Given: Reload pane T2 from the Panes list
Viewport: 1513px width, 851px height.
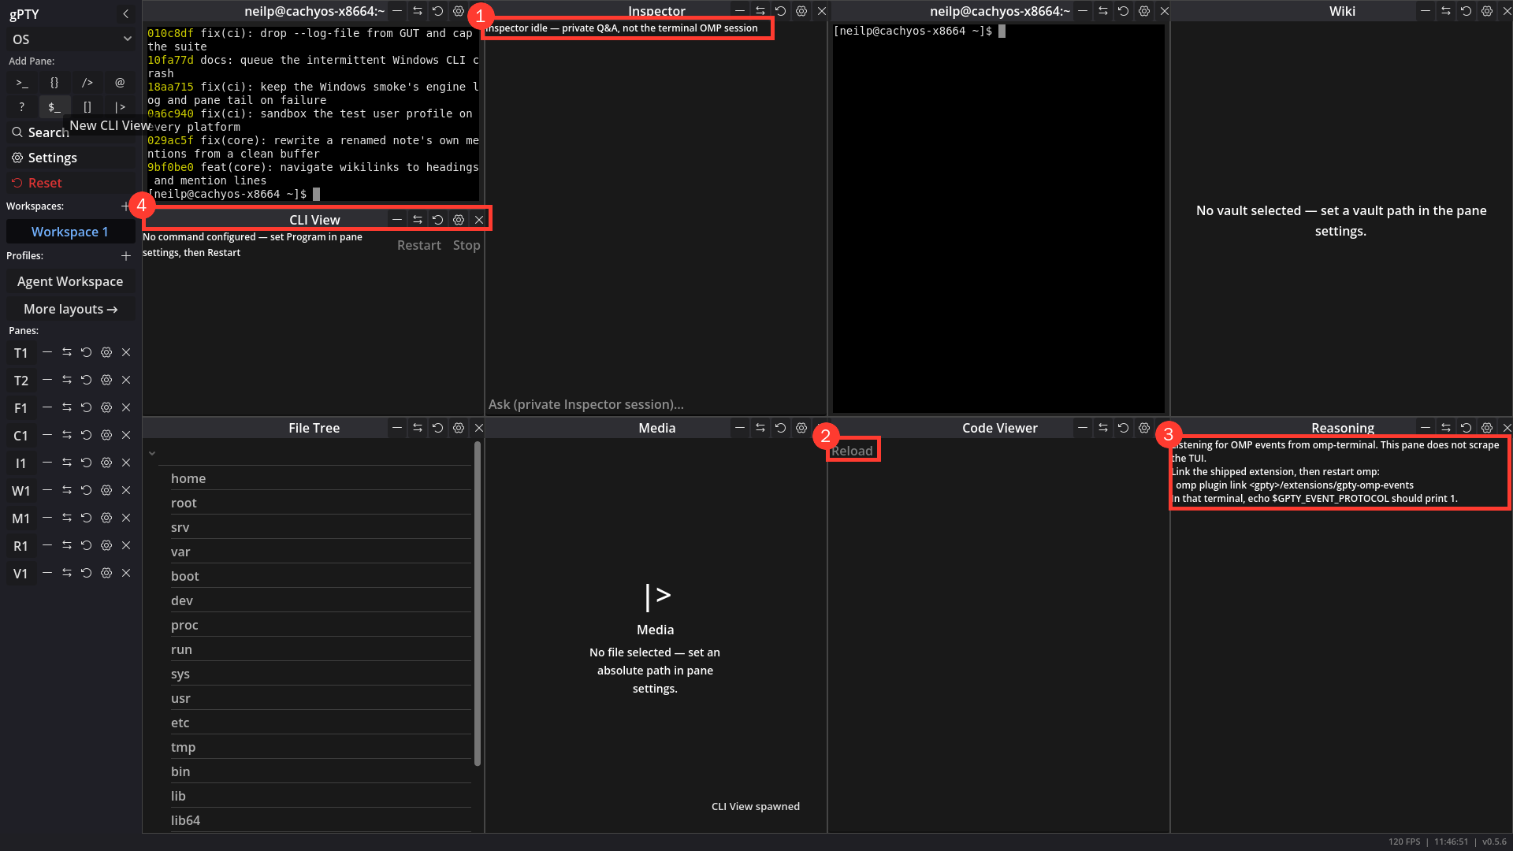Looking at the screenshot, I should click(87, 381).
